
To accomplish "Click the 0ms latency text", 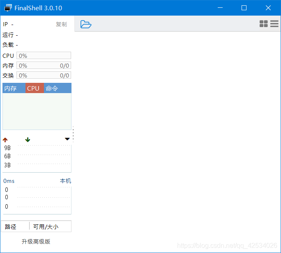I will pos(9,181).
